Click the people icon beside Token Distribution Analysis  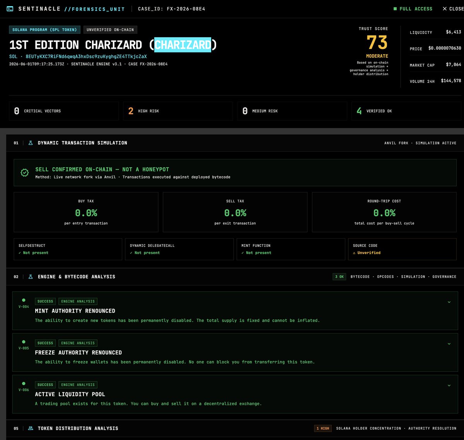[x=31, y=428]
